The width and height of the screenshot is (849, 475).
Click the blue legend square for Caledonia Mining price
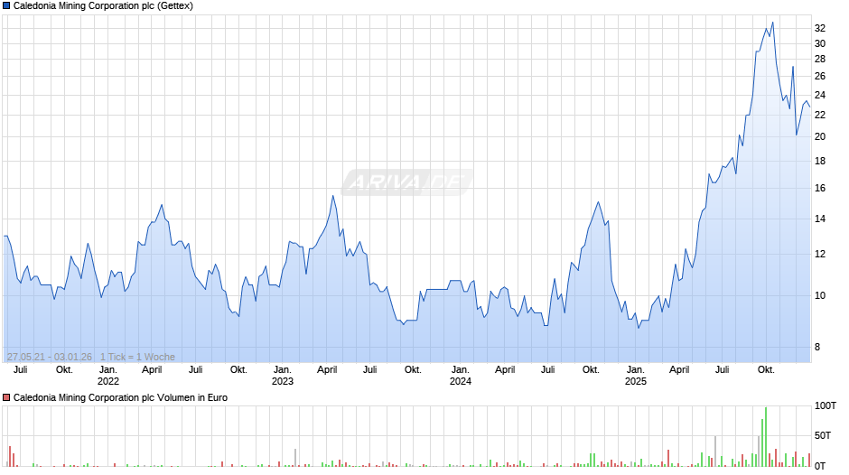click(x=6, y=6)
